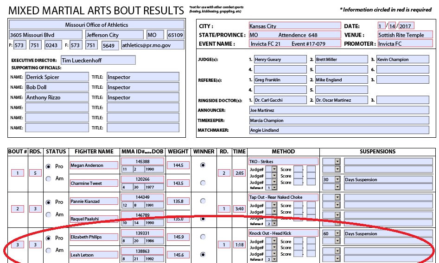This screenshot has height=263, width=439.
Task: Click Referee 1 field Greg Franklin
Action: coord(280,80)
